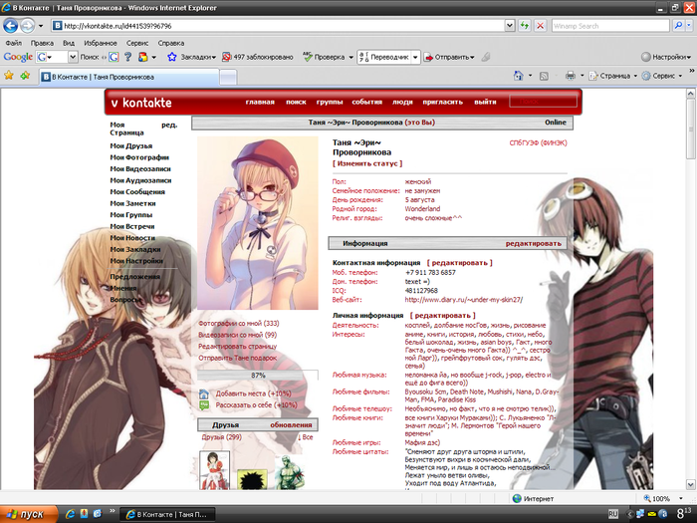Click Фотографии со мной (333) link

click(239, 324)
